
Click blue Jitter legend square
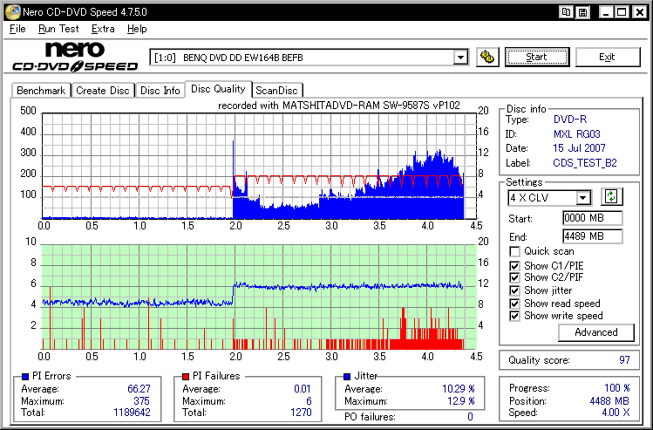[x=347, y=377]
